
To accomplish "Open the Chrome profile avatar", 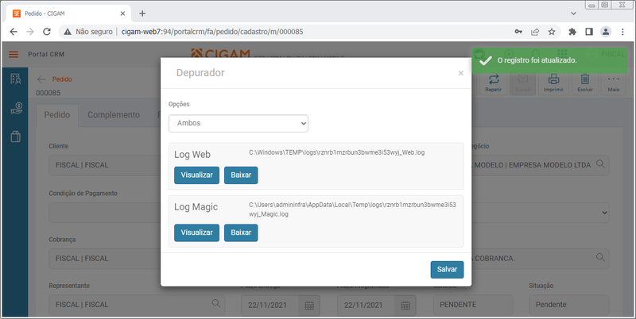I will point(606,32).
